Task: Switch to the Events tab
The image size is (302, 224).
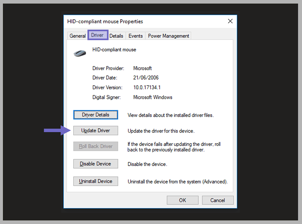Action: [135, 36]
